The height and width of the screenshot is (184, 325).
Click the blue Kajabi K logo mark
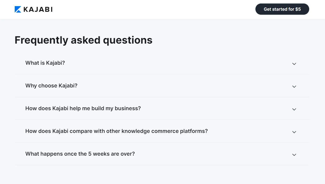click(x=18, y=9)
